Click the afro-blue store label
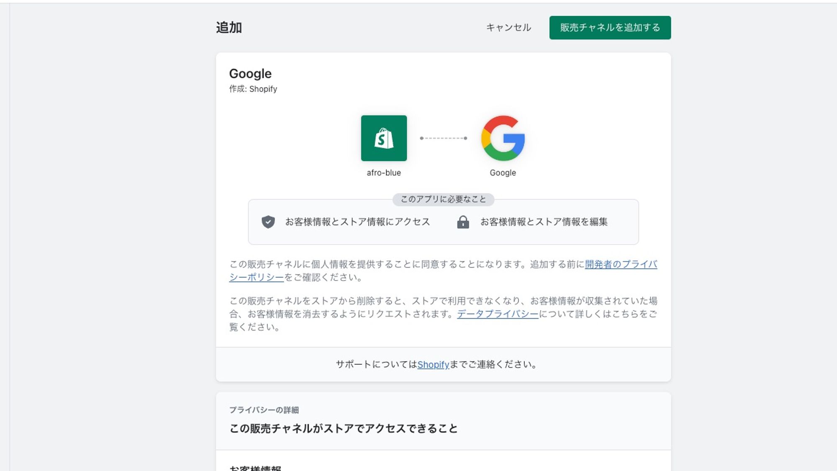 tap(384, 173)
